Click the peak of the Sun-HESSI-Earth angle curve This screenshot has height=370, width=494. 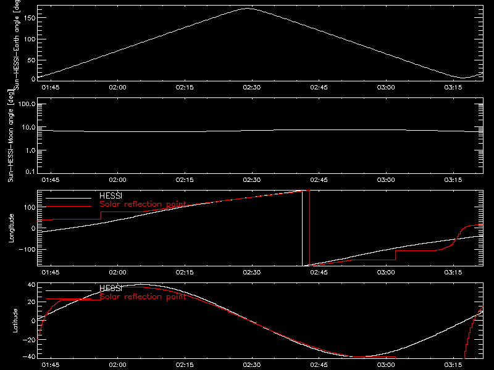[x=248, y=9]
